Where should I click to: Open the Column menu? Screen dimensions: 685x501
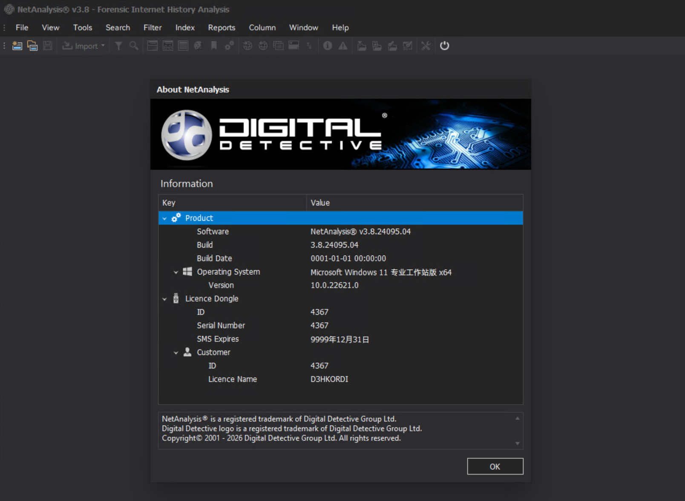pos(262,27)
